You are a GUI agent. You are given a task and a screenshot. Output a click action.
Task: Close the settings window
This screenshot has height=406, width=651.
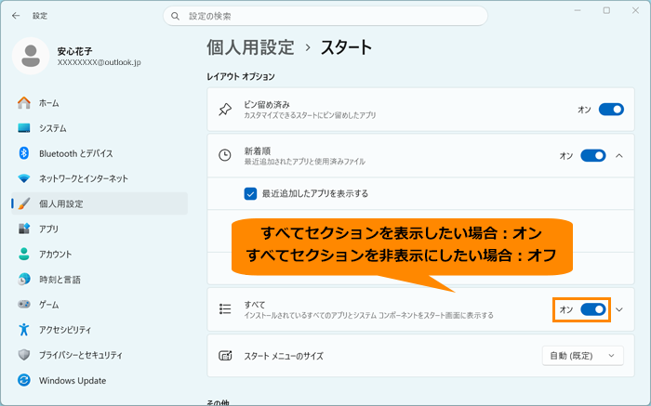[635, 11]
